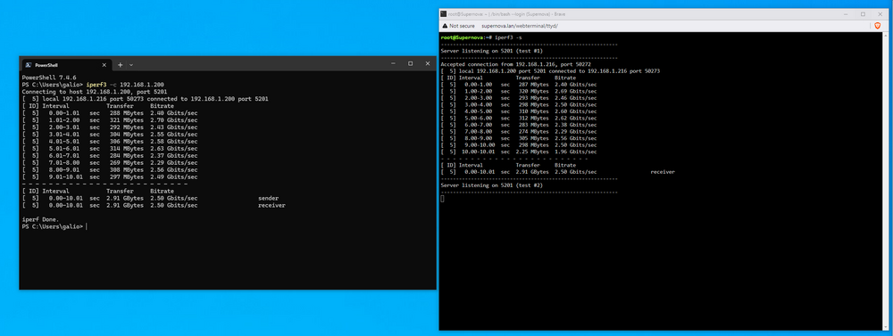Click the '2.25 MBytes 1.96 Gbits/sec' row in Brave terminal

coord(519,152)
